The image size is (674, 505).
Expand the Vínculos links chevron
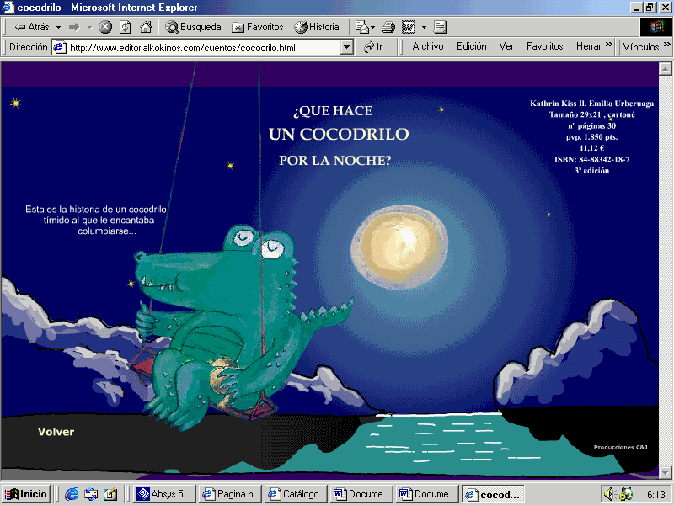[x=666, y=45]
